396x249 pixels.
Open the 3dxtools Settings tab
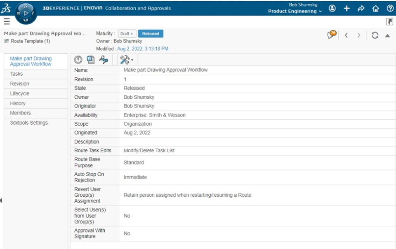[x=36, y=123]
